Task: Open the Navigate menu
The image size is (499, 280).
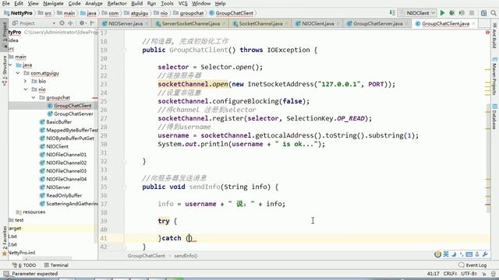Action: tap(53, 3)
